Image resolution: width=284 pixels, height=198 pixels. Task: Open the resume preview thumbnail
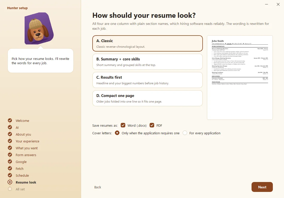(240, 78)
